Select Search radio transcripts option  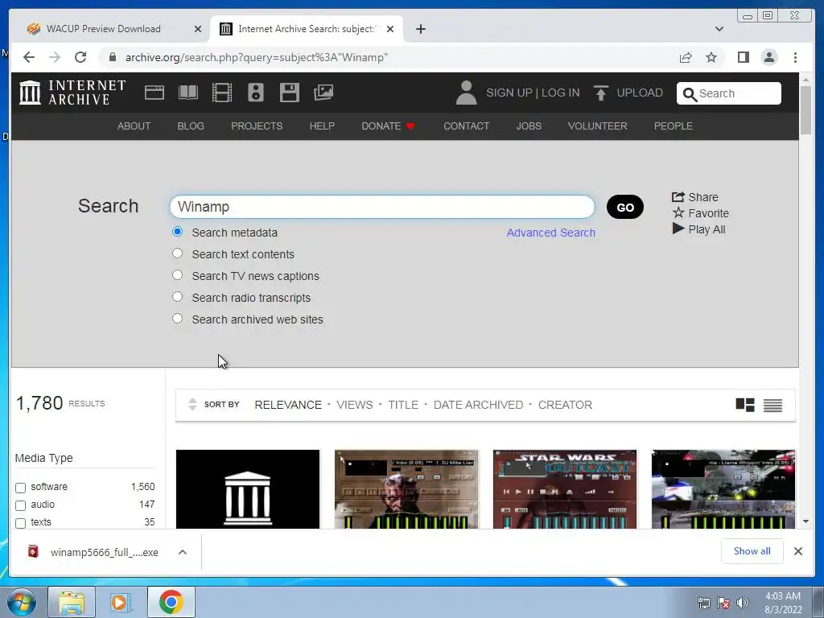click(178, 297)
